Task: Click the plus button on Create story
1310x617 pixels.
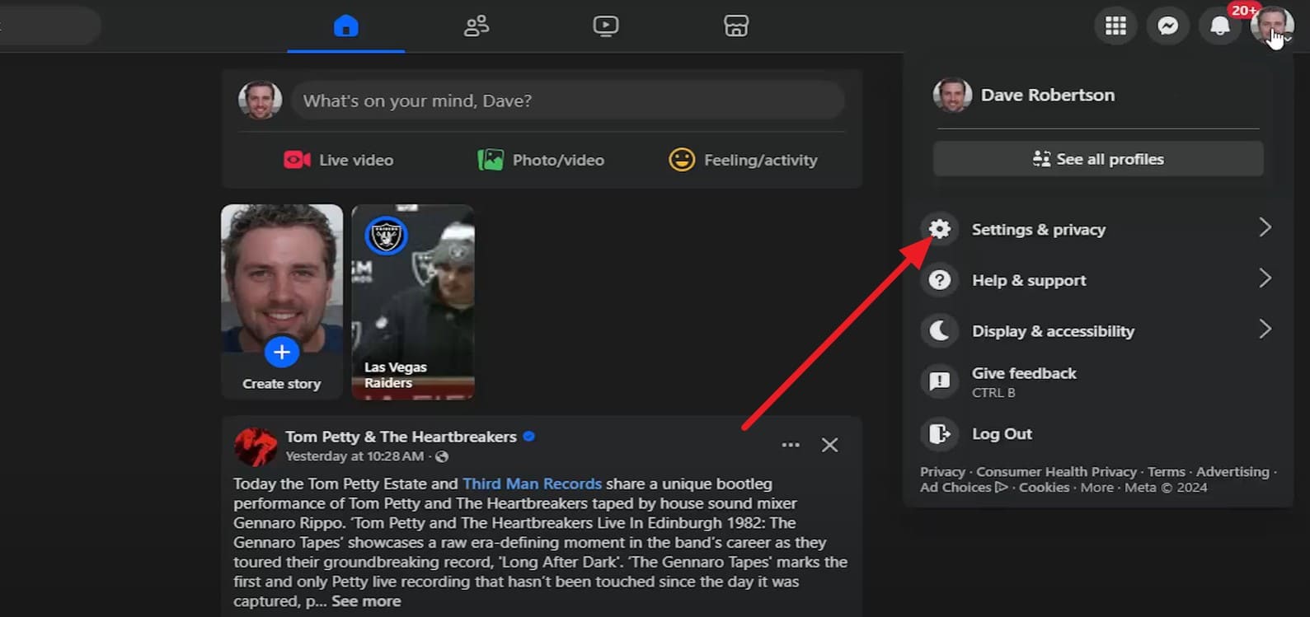Action: (x=281, y=353)
